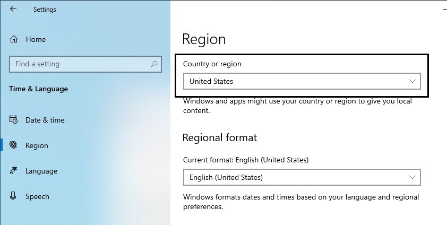Focus the Find a setting search field
447x225 pixels.
pos(80,64)
